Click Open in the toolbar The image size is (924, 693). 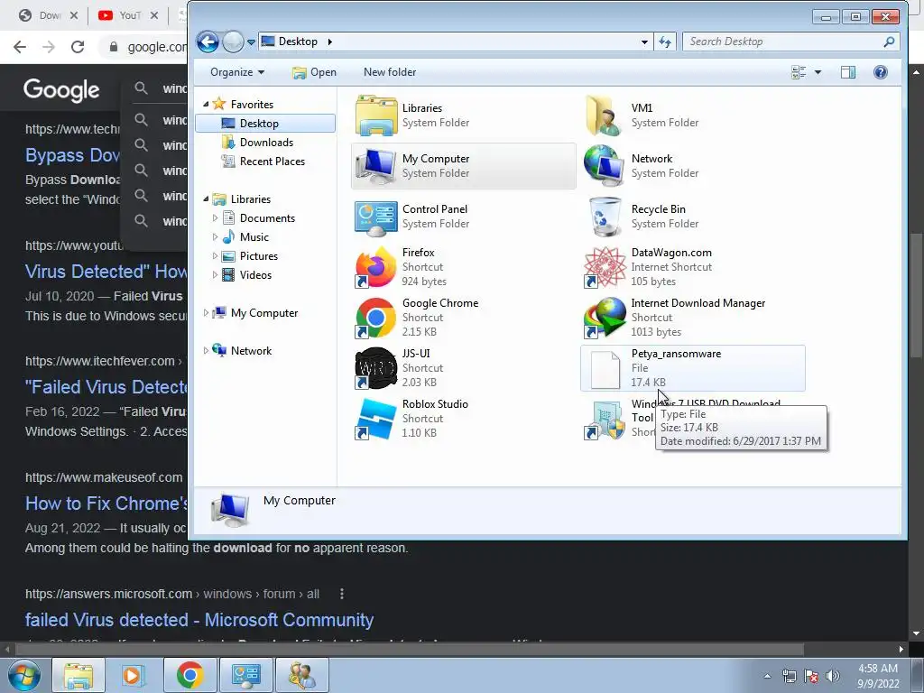315,72
